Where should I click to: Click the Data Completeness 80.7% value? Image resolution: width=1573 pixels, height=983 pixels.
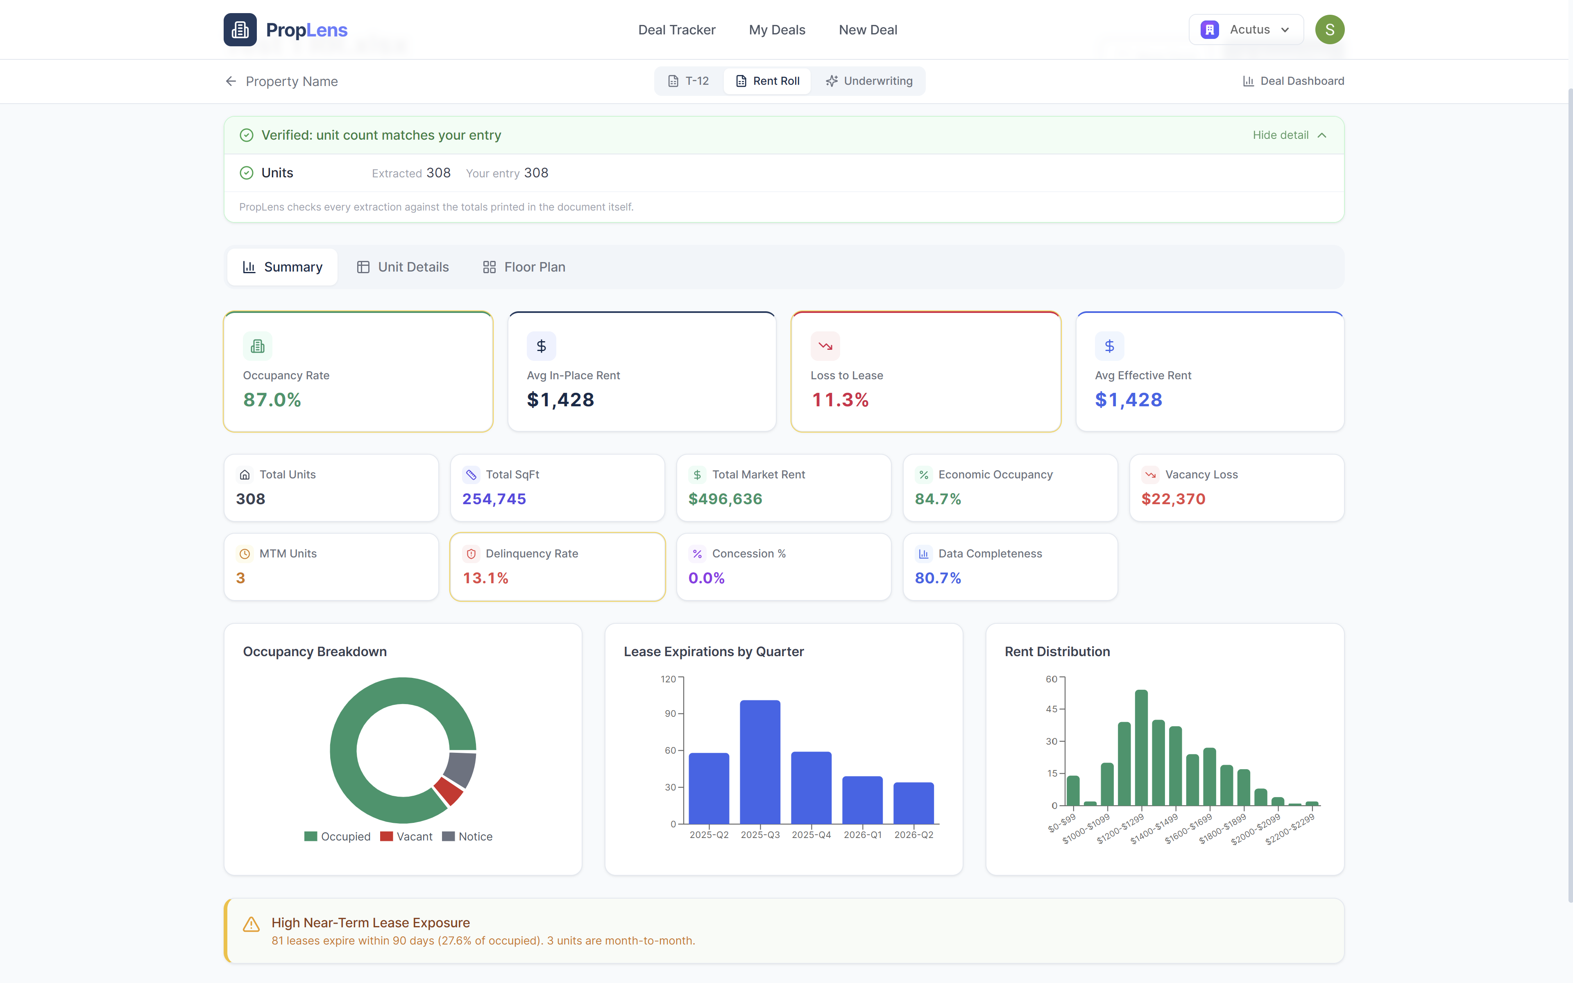tap(938, 579)
